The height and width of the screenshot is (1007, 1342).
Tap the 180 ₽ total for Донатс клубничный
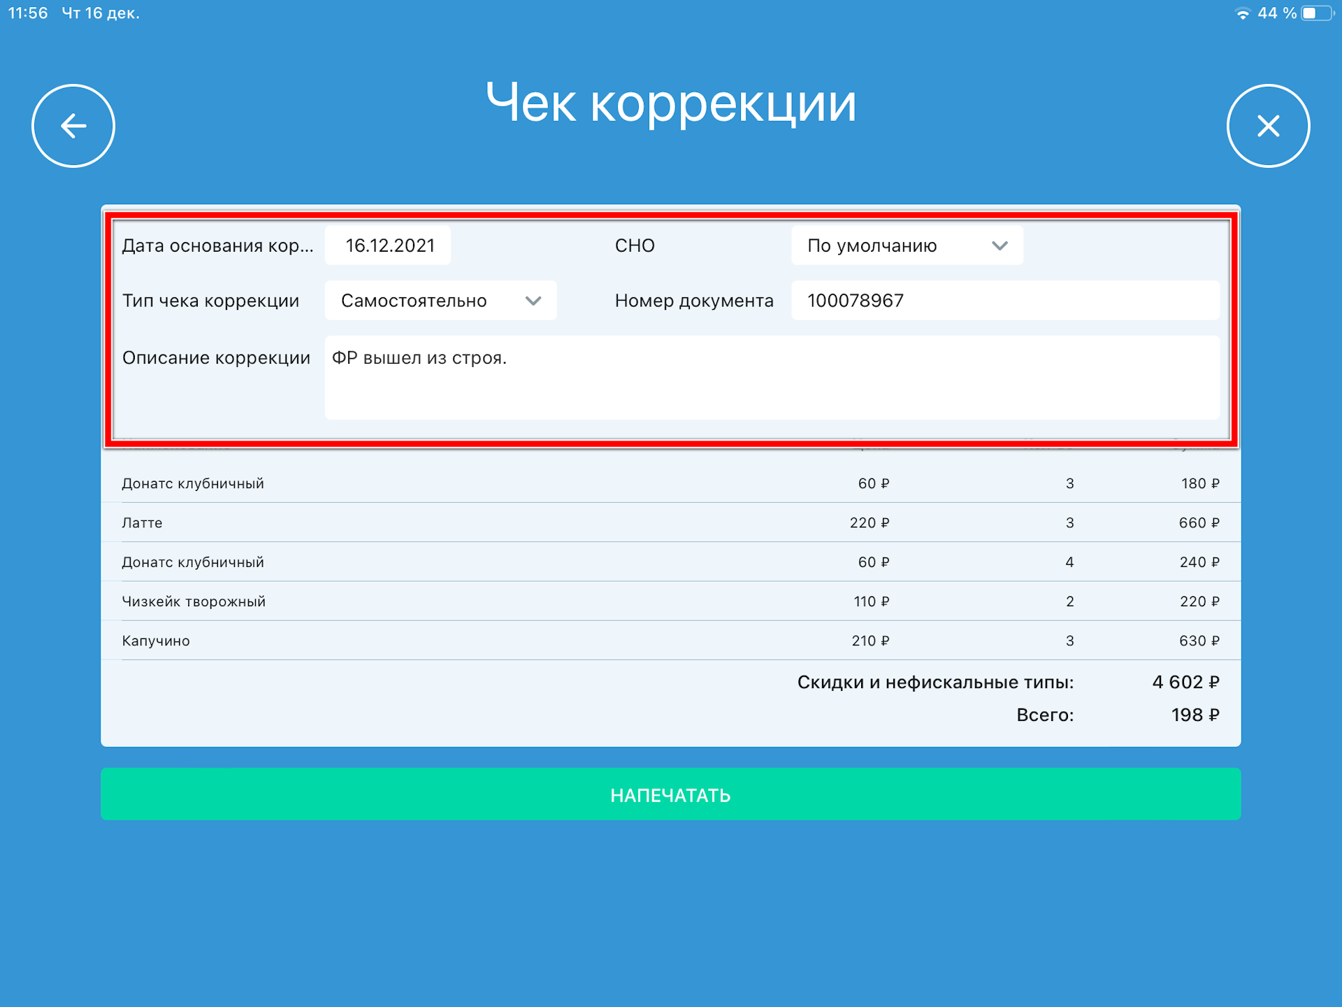coord(1199,484)
